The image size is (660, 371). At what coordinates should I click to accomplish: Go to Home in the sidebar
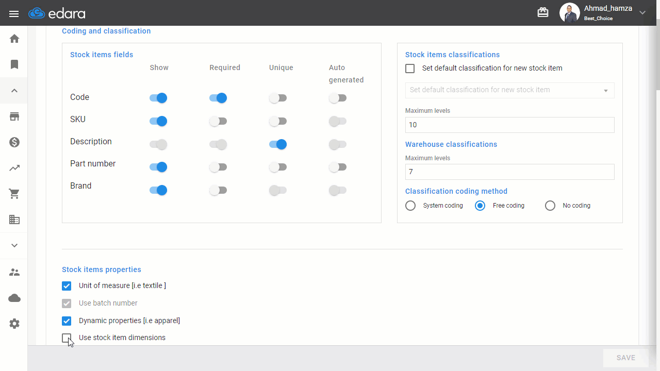pyautogui.click(x=14, y=39)
